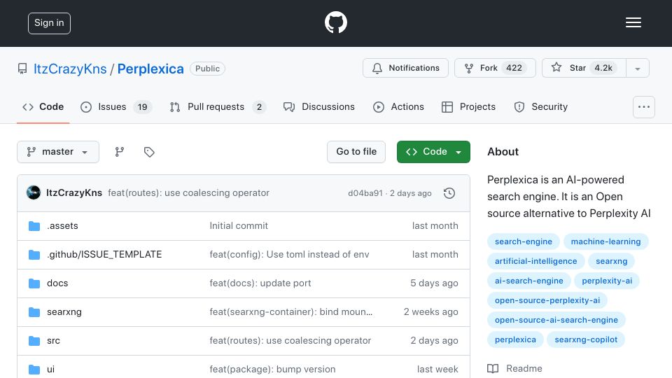Image resolution: width=672 pixels, height=378 pixels.
Task: Click the perplexica topic tag
Action: tap(515, 340)
